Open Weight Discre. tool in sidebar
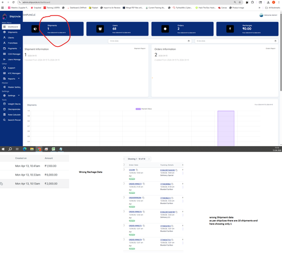This screenshot has width=282, height=259. click(12, 104)
